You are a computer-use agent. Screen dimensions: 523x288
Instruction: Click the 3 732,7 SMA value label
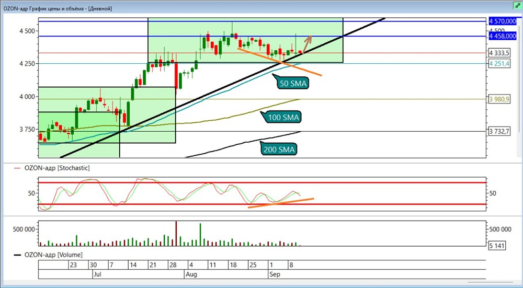click(499, 131)
